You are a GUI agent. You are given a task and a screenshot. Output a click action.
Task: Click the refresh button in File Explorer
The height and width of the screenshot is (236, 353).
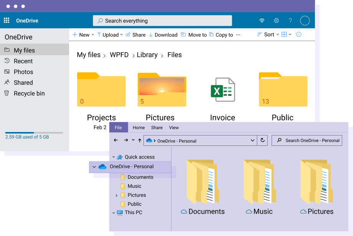point(262,140)
